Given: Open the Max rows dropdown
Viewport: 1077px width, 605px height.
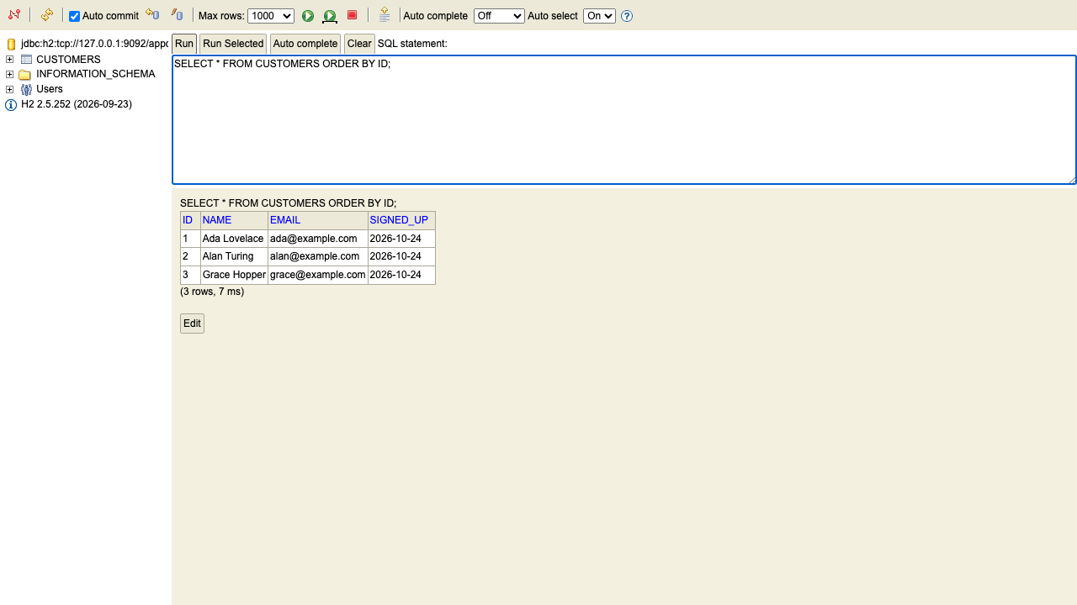Looking at the screenshot, I should pos(271,16).
